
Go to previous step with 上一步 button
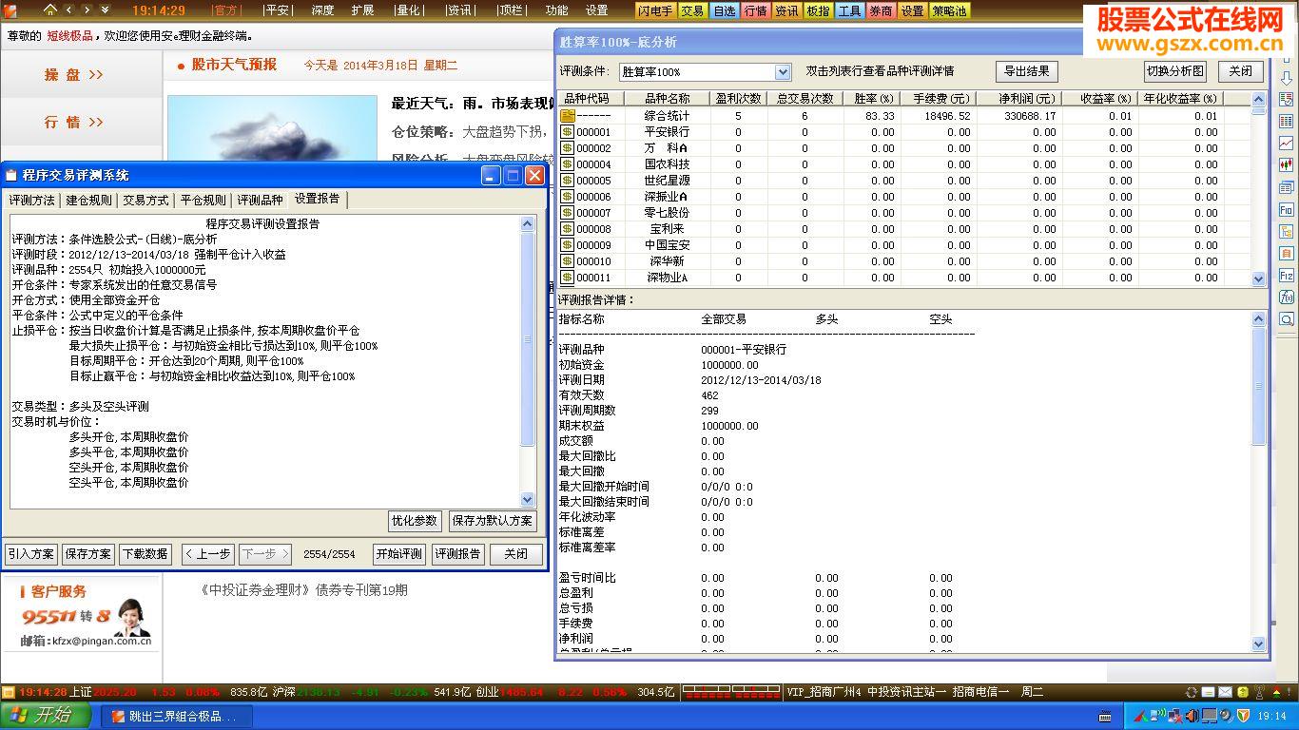coord(207,554)
